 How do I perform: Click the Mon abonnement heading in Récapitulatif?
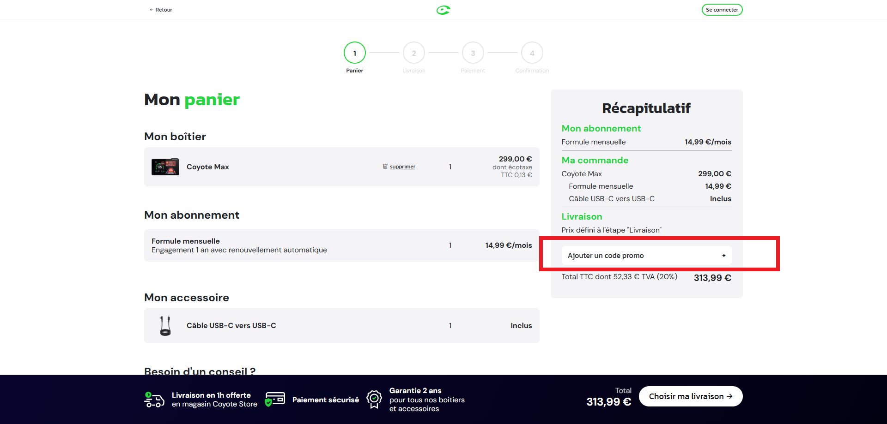(x=601, y=129)
